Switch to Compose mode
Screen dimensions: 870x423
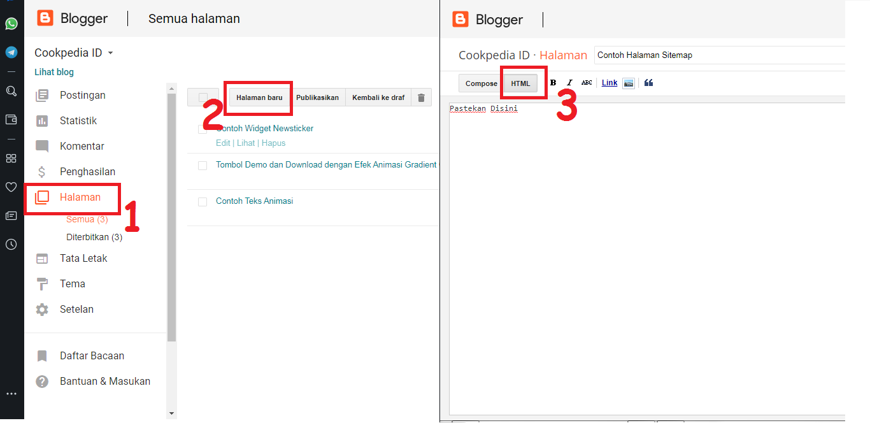pyautogui.click(x=481, y=83)
